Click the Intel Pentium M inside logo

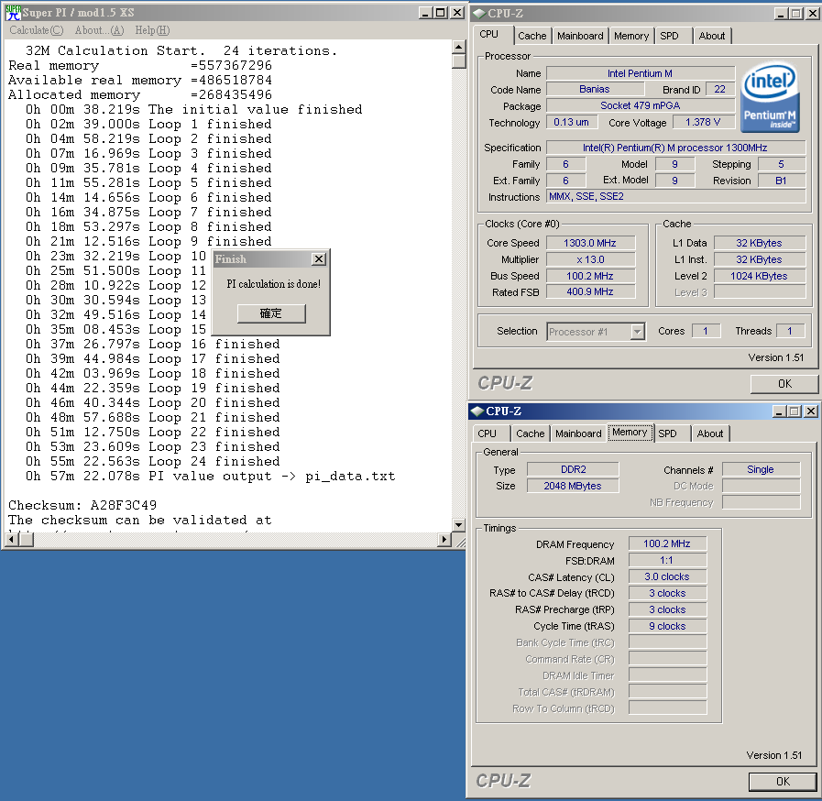[x=770, y=98]
